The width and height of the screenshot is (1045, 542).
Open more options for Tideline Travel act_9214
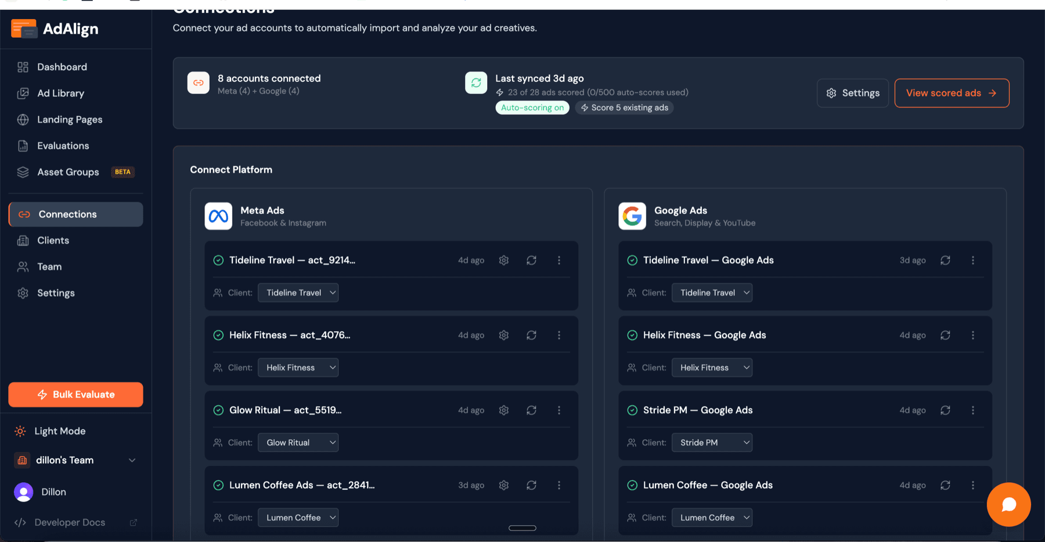click(559, 260)
